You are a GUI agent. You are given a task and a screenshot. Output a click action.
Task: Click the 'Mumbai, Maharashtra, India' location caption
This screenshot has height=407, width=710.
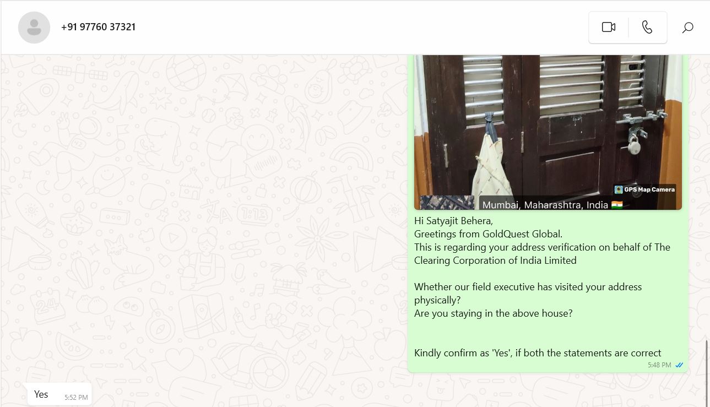coord(545,205)
